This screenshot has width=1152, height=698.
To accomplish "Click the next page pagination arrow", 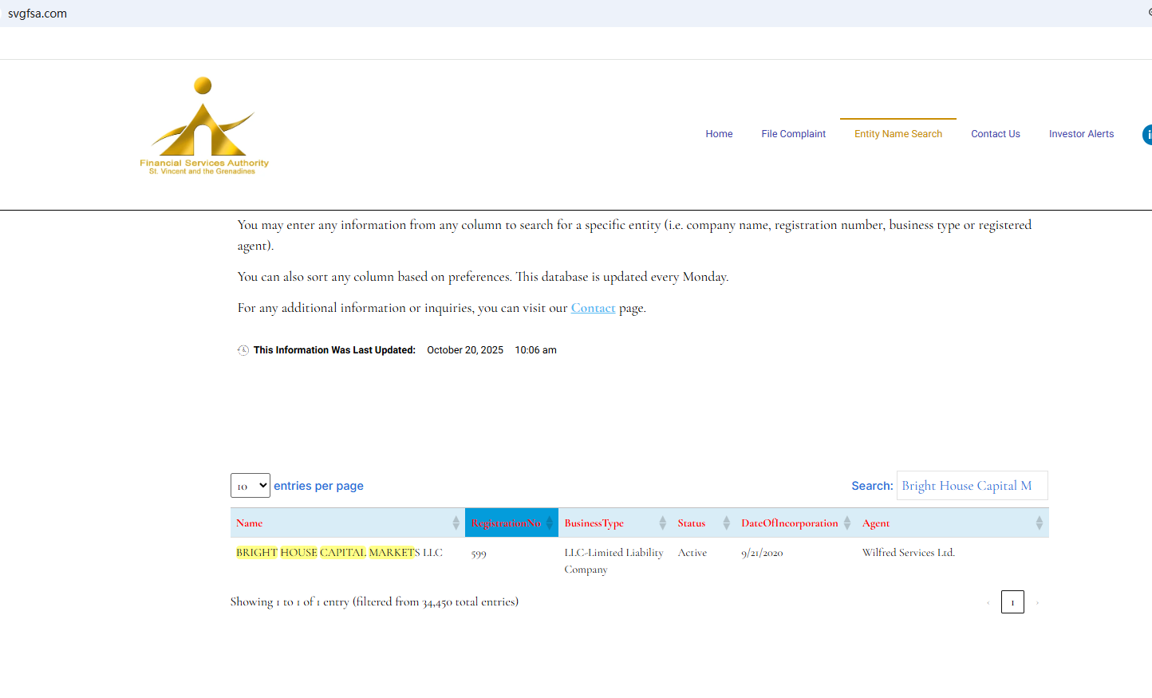I will (x=1037, y=602).
